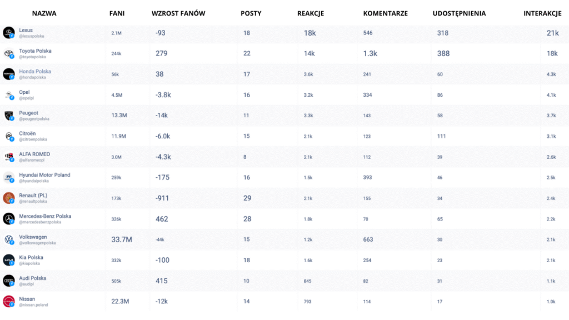The image size is (569, 320).
Task: Open the ALFA ROMEO page name link
Action: [x=34, y=154]
